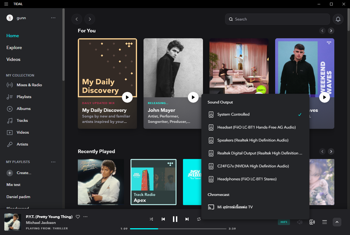Favorite P.Y.T. with the heart icon
This screenshot has height=235, width=350.
(78, 217)
